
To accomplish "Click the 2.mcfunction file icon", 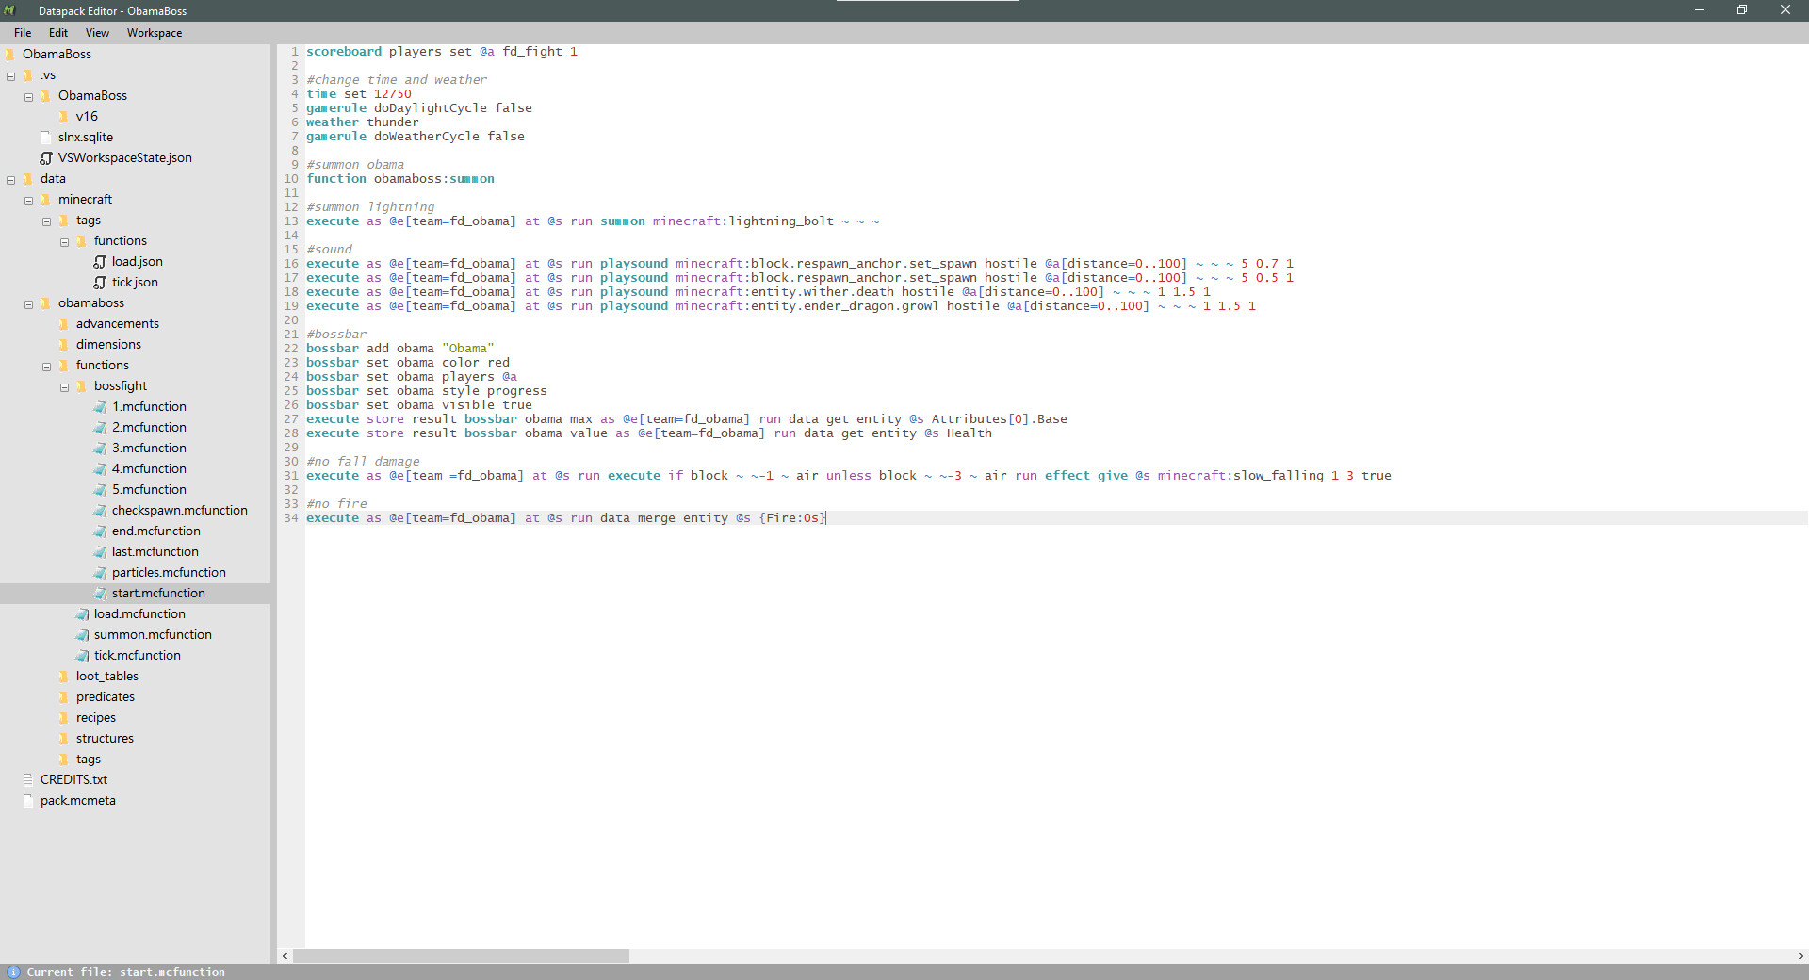I will (x=100, y=427).
